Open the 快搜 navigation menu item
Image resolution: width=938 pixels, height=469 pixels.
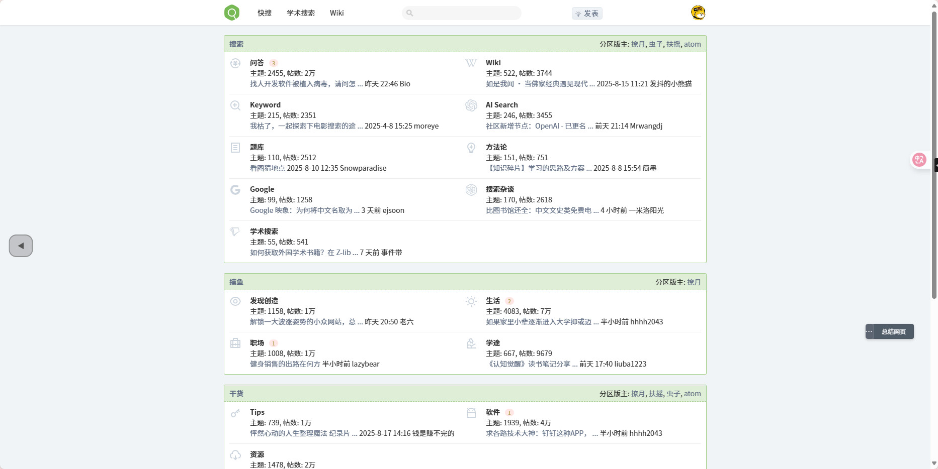click(265, 13)
